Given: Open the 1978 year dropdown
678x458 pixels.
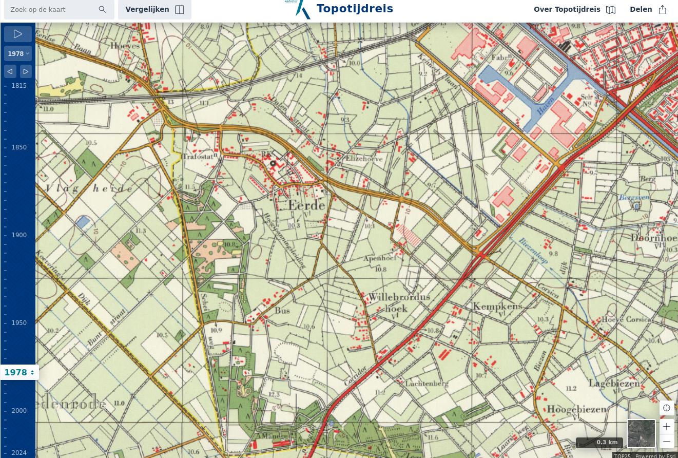Looking at the screenshot, I should pyautogui.click(x=18, y=54).
